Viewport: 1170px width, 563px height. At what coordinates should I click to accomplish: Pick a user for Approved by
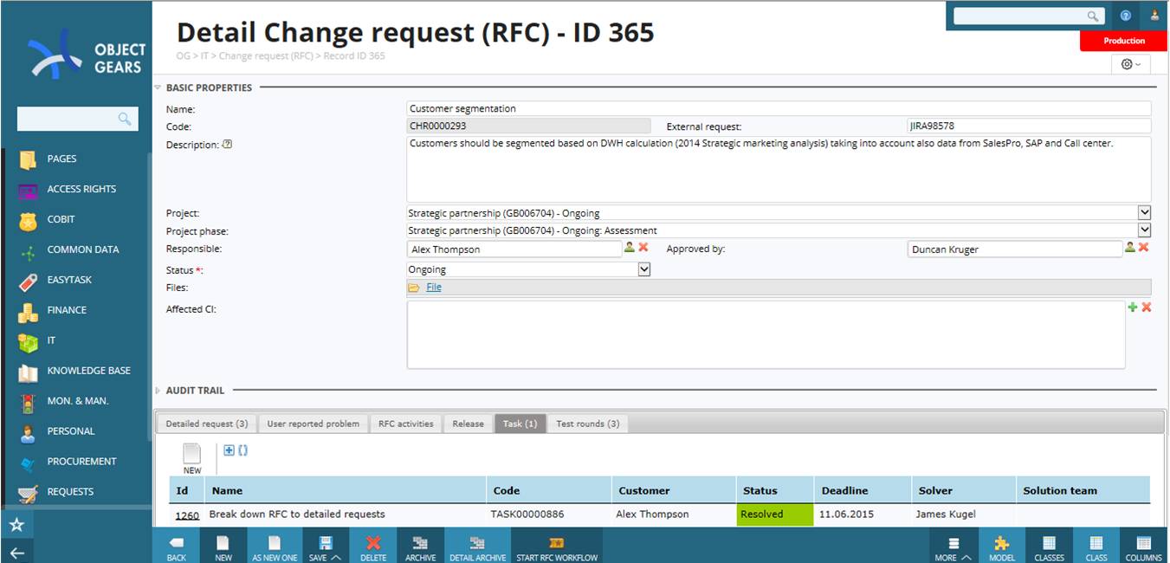(1129, 247)
